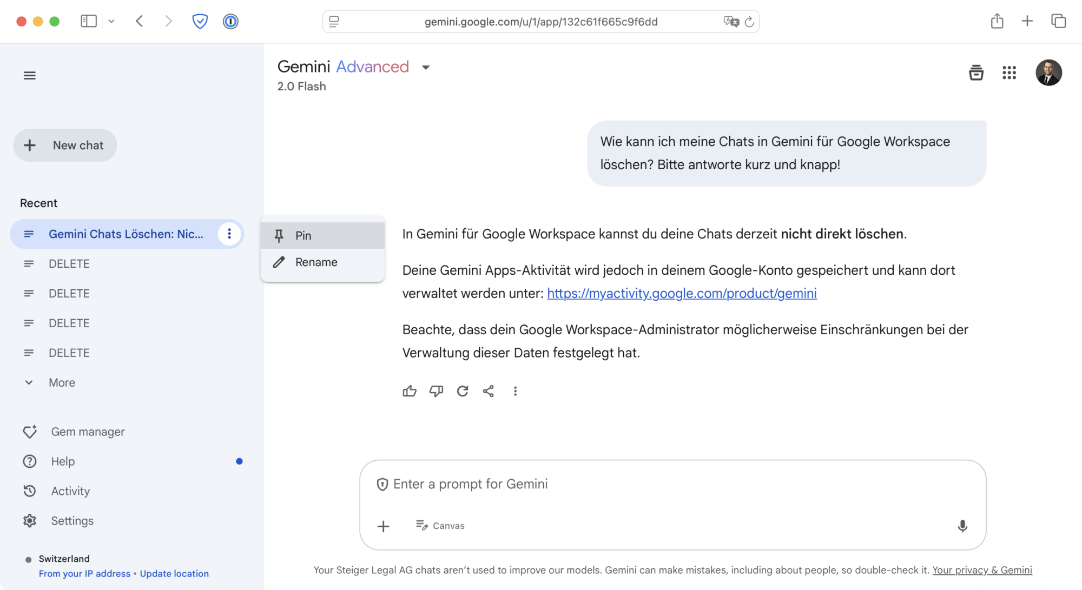Open the myactivity.google.com link
Screen dimensions: 1082x590
pos(682,294)
